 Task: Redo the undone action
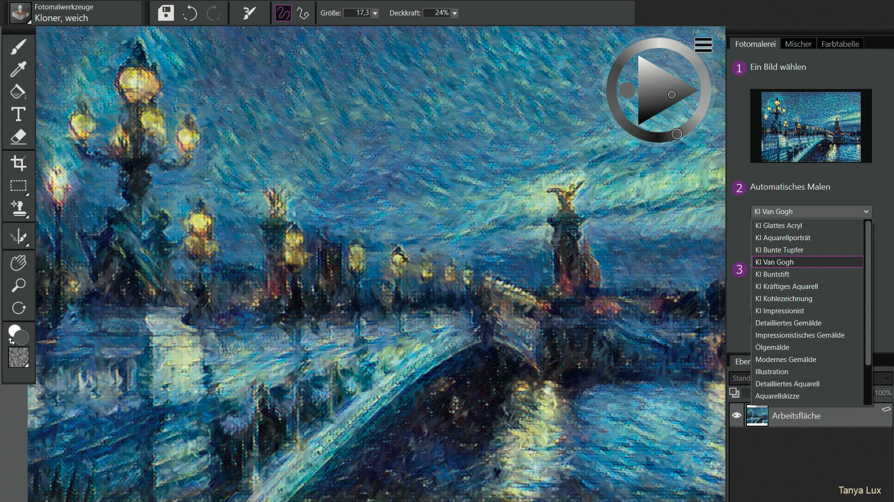click(x=214, y=13)
